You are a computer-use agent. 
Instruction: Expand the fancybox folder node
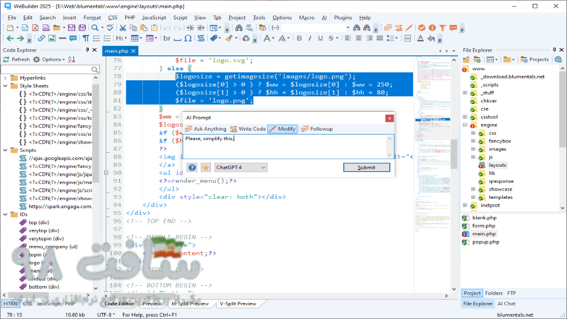pos(473,141)
